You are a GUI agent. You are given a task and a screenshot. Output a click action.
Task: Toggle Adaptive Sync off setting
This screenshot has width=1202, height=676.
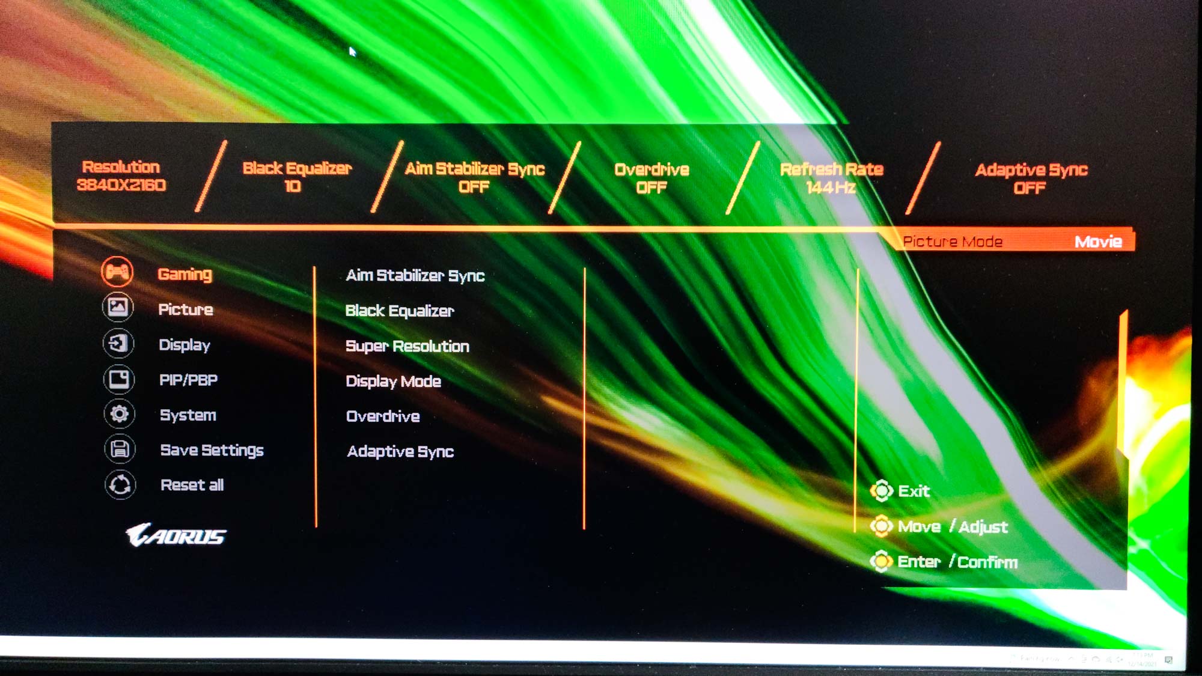(x=1028, y=176)
